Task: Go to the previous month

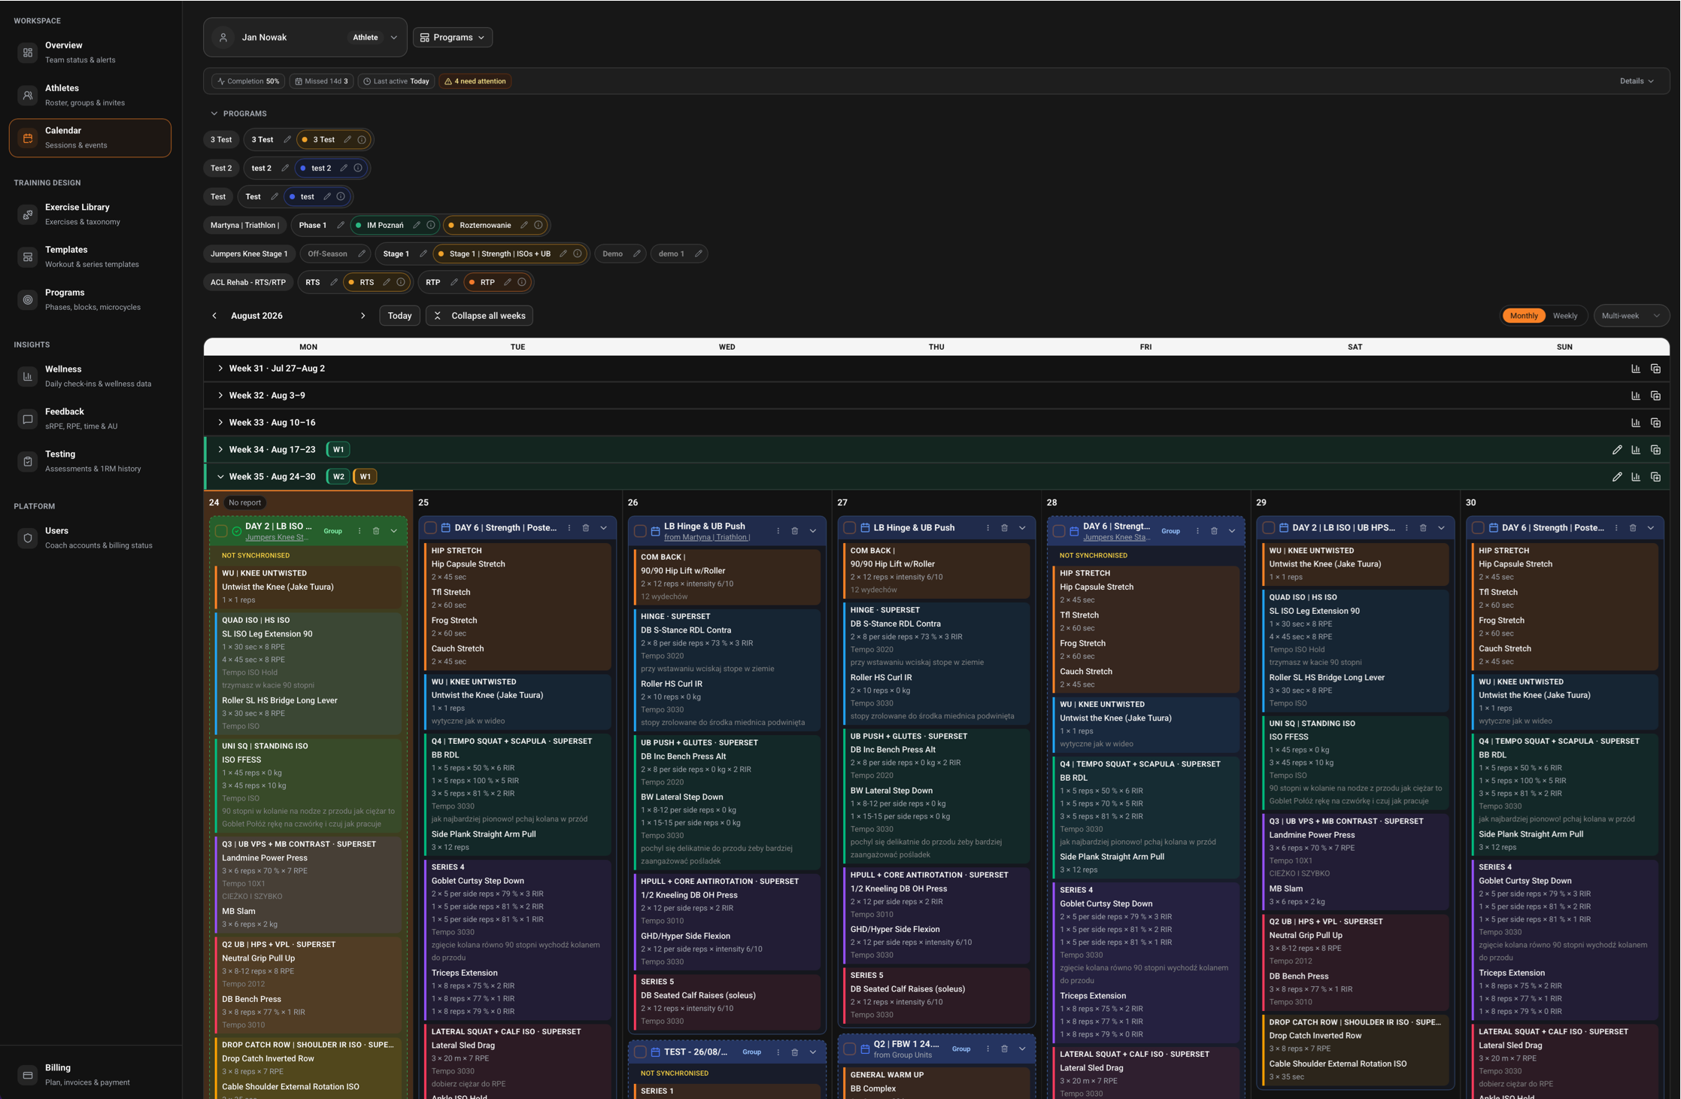Action: pos(214,316)
